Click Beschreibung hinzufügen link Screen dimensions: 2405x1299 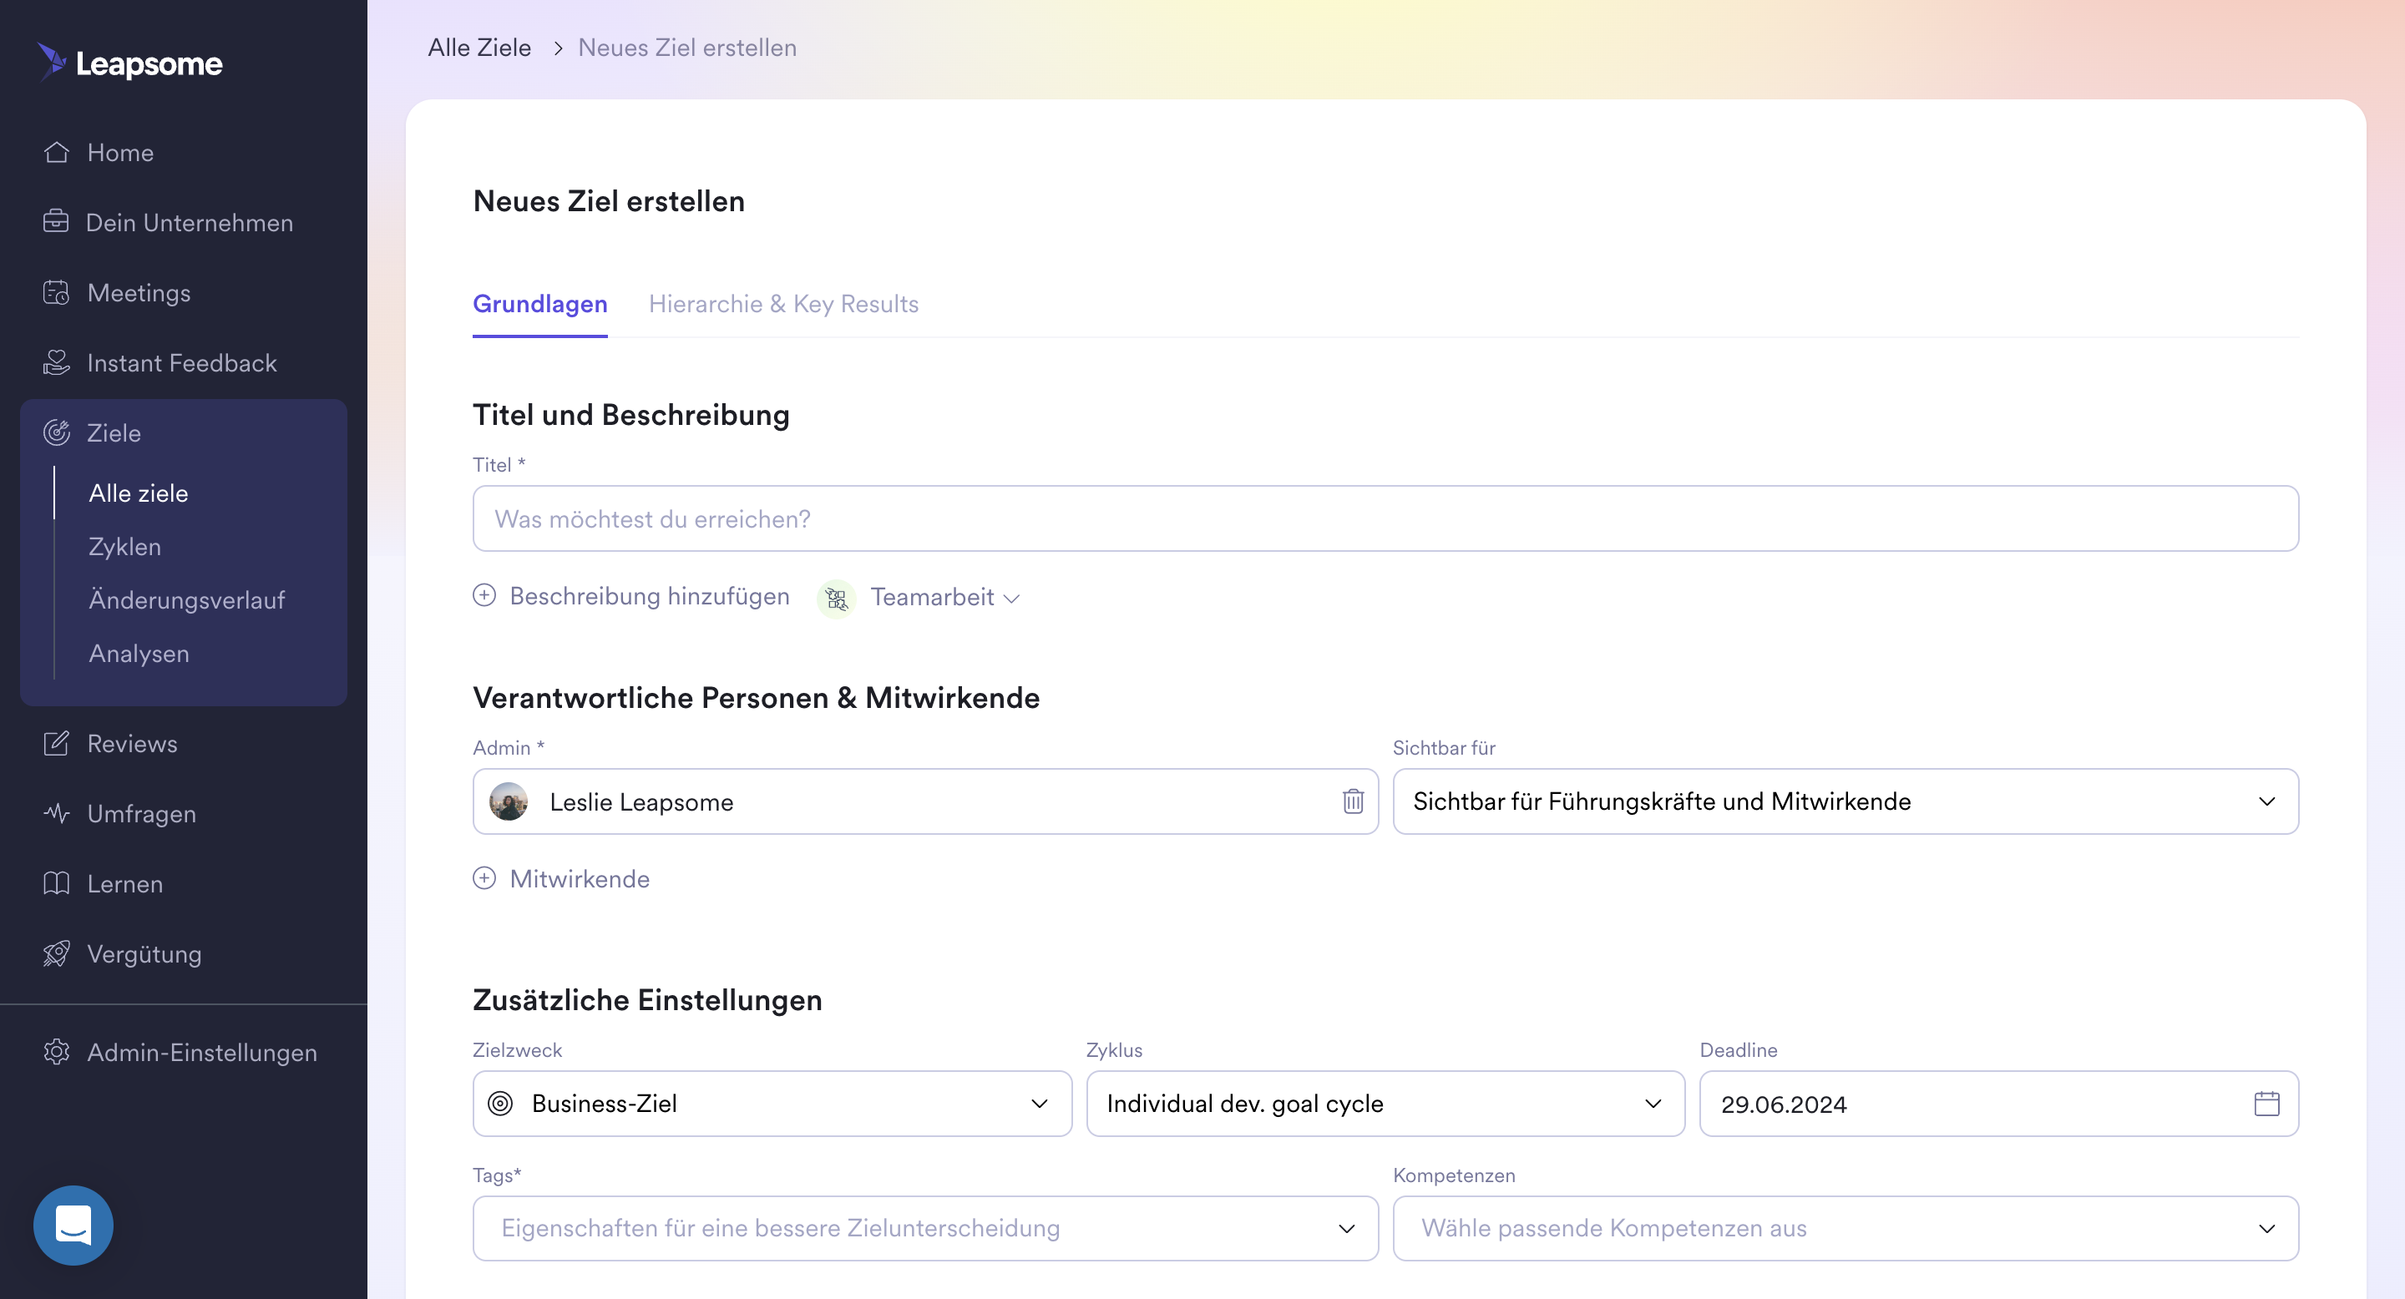pyautogui.click(x=649, y=595)
